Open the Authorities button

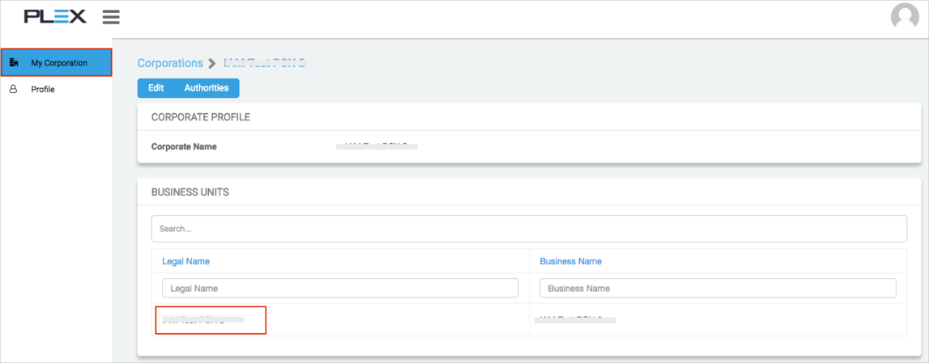click(206, 88)
